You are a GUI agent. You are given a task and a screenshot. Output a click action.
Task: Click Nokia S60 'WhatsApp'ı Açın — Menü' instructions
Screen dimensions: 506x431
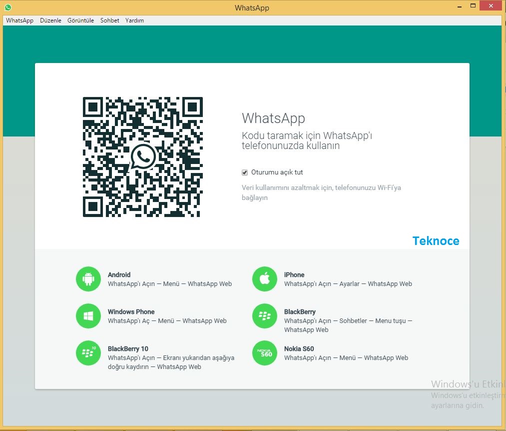coord(346,358)
